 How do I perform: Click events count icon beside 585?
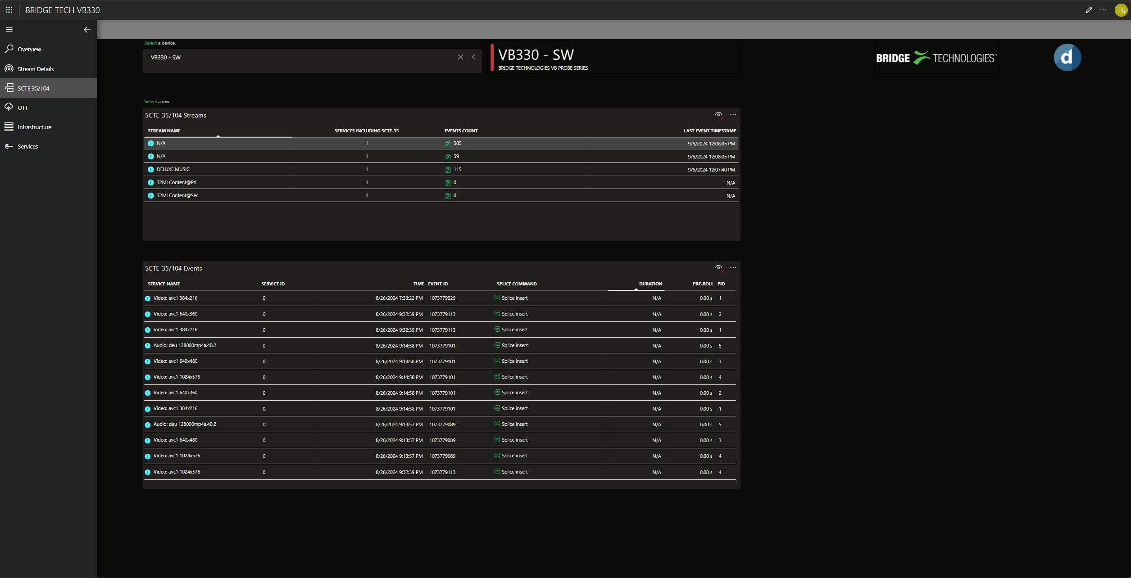coord(448,144)
